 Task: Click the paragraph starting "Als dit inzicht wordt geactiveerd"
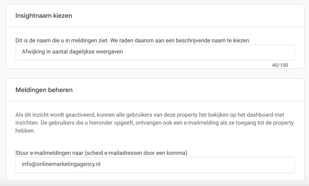pos(154,123)
